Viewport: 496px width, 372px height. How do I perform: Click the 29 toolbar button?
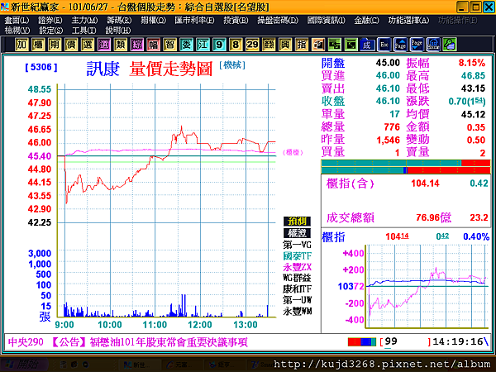(x=252, y=45)
